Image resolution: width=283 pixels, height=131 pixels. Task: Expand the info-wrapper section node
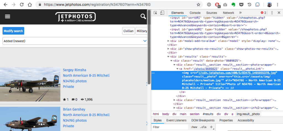coord(174,100)
